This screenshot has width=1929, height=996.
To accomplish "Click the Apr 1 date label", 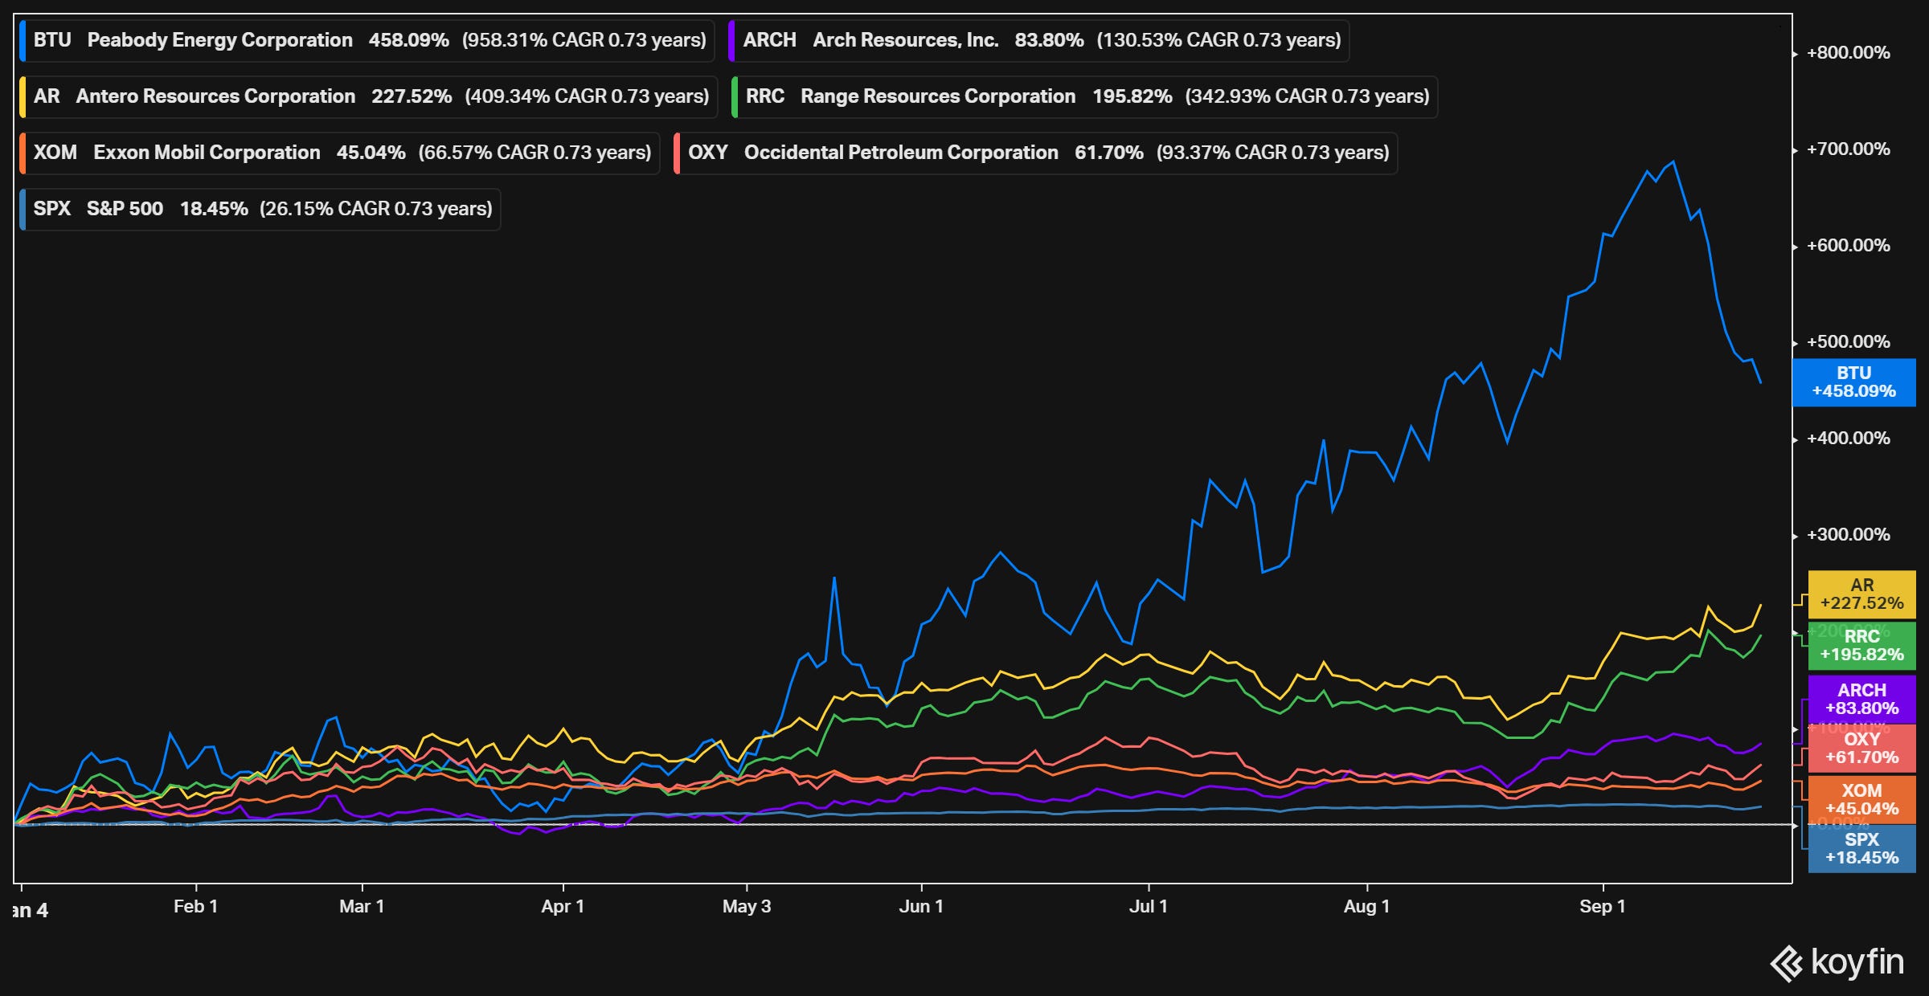I will click(x=563, y=907).
